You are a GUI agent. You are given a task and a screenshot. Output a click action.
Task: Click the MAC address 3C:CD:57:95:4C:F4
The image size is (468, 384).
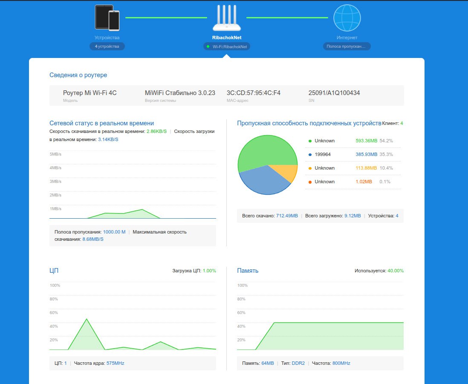tap(254, 93)
